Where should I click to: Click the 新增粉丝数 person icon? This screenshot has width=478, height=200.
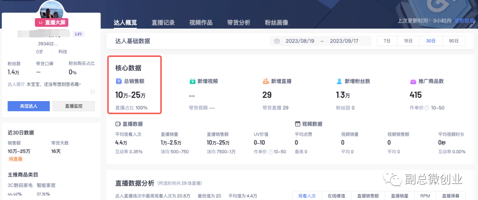(339, 81)
